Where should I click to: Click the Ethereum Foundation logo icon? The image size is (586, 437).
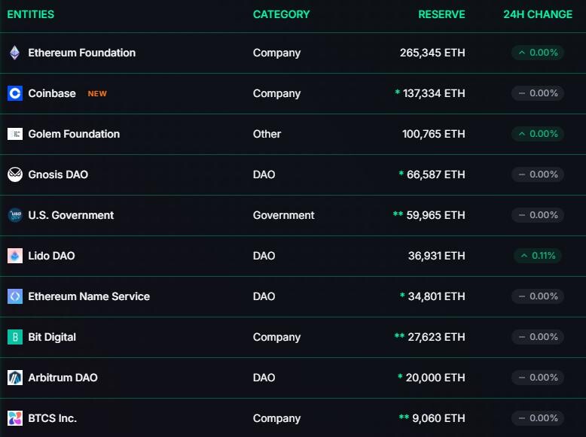(x=15, y=53)
